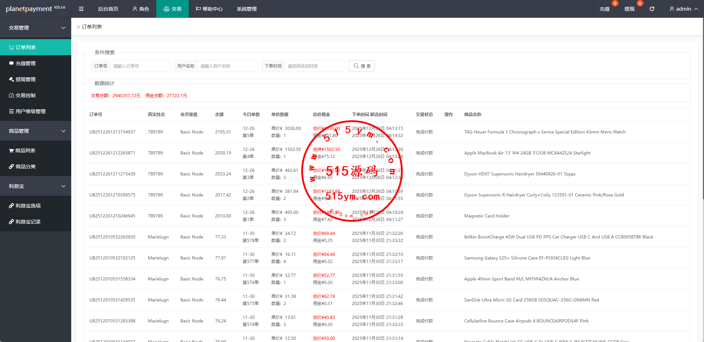
Task: Open 充值 notifications in top bar
Action: [x=604, y=9]
